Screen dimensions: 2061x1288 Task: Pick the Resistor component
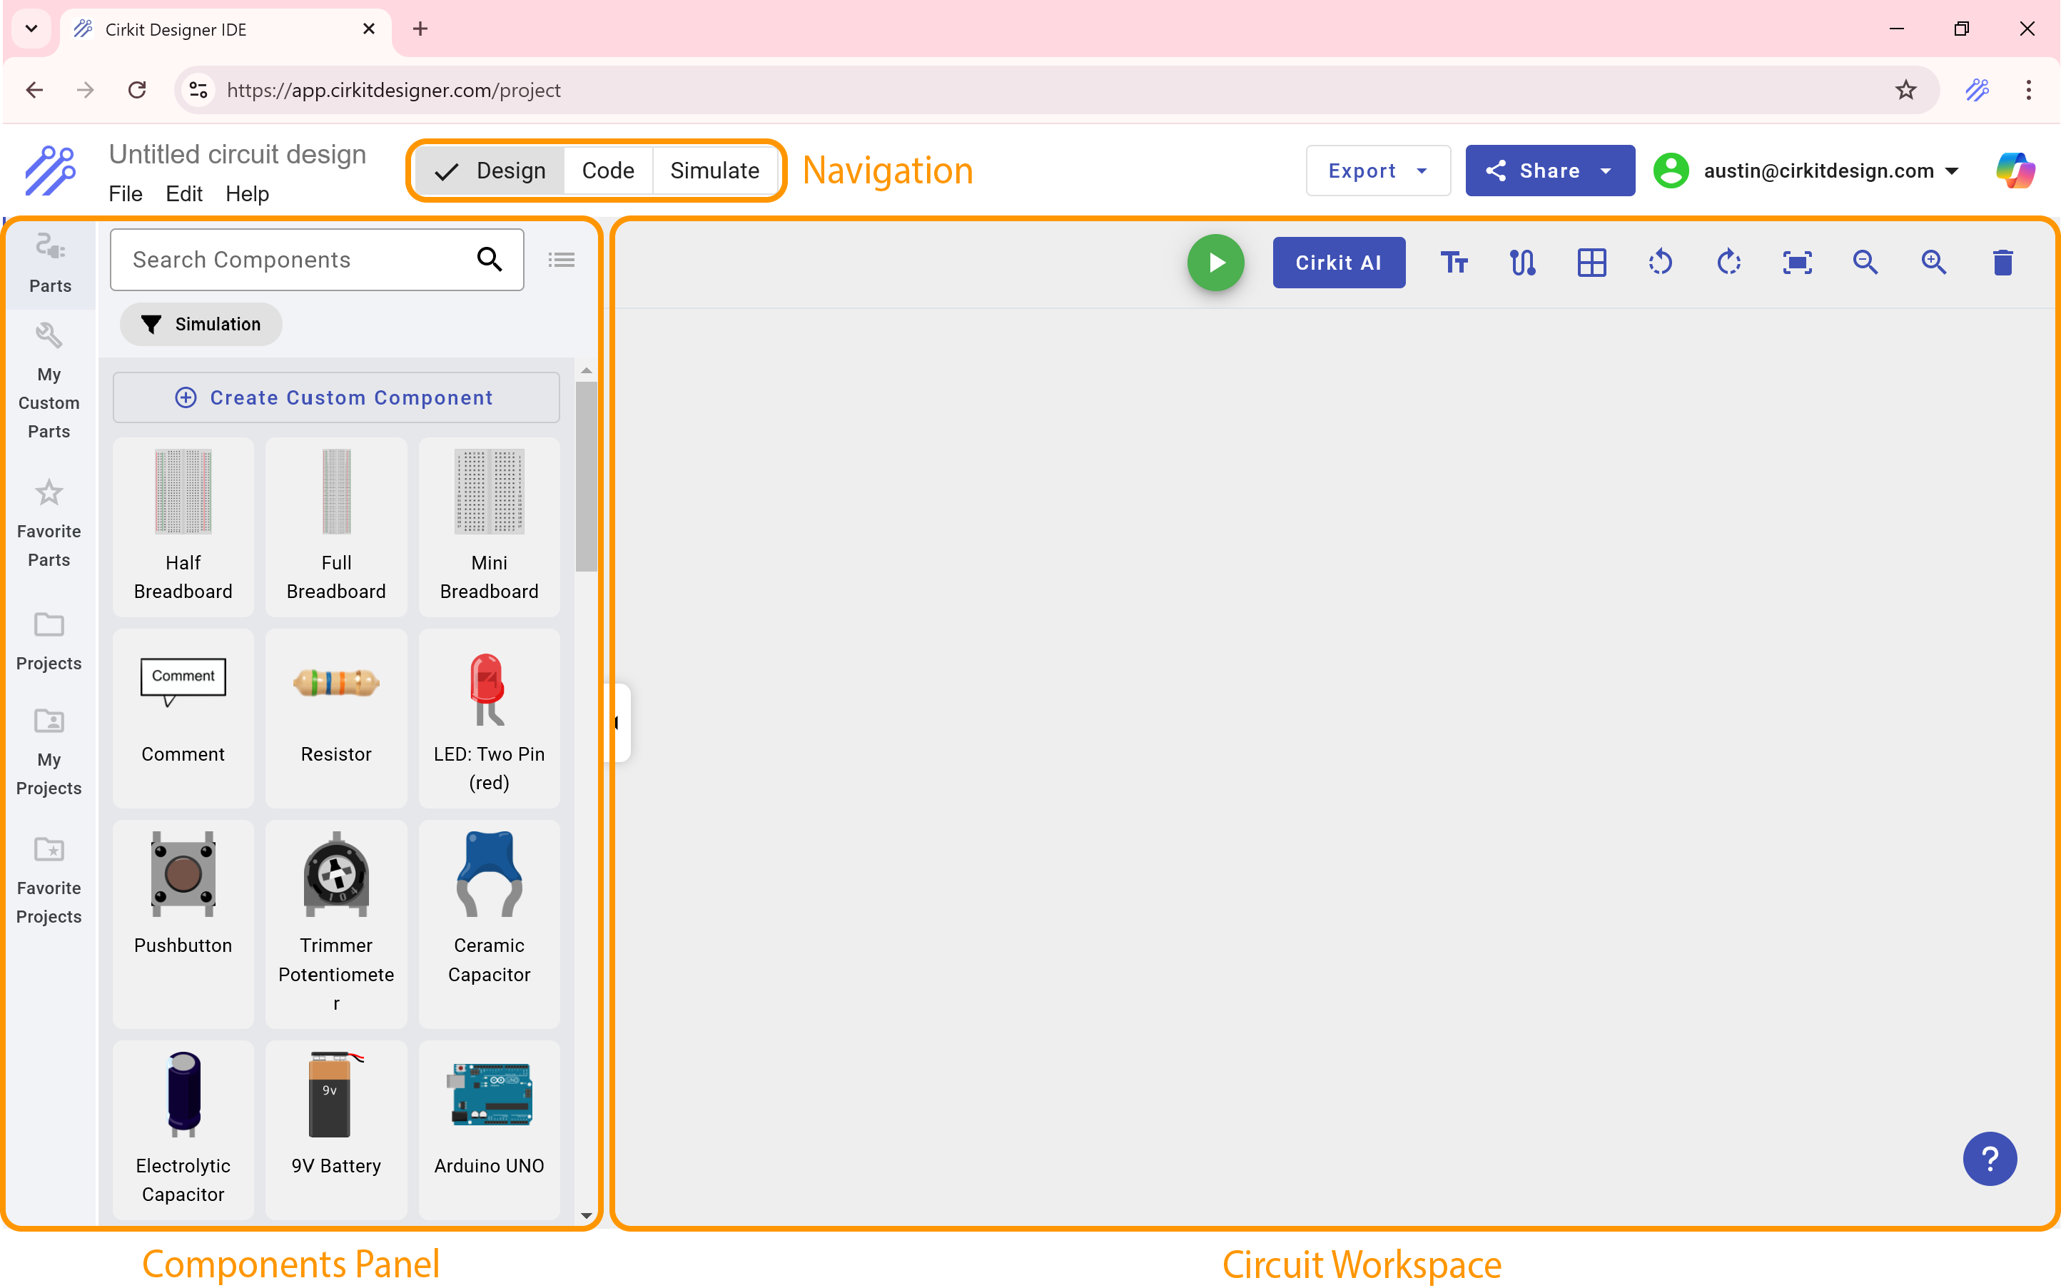[x=336, y=717]
